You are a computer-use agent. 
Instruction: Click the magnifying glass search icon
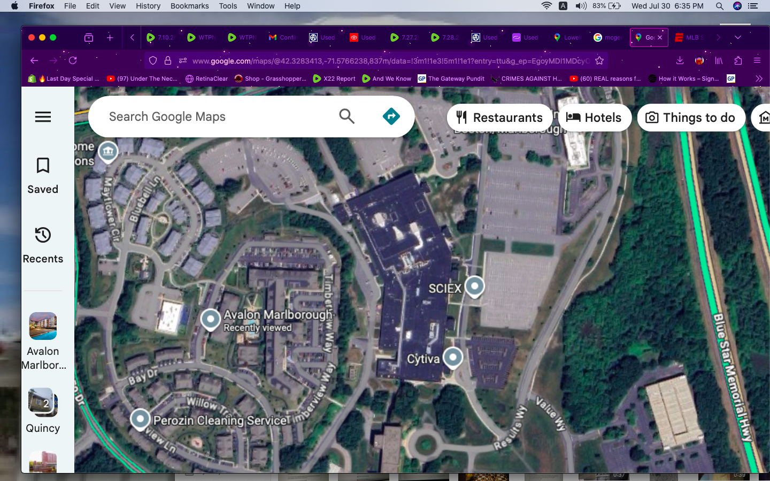tap(346, 116)
